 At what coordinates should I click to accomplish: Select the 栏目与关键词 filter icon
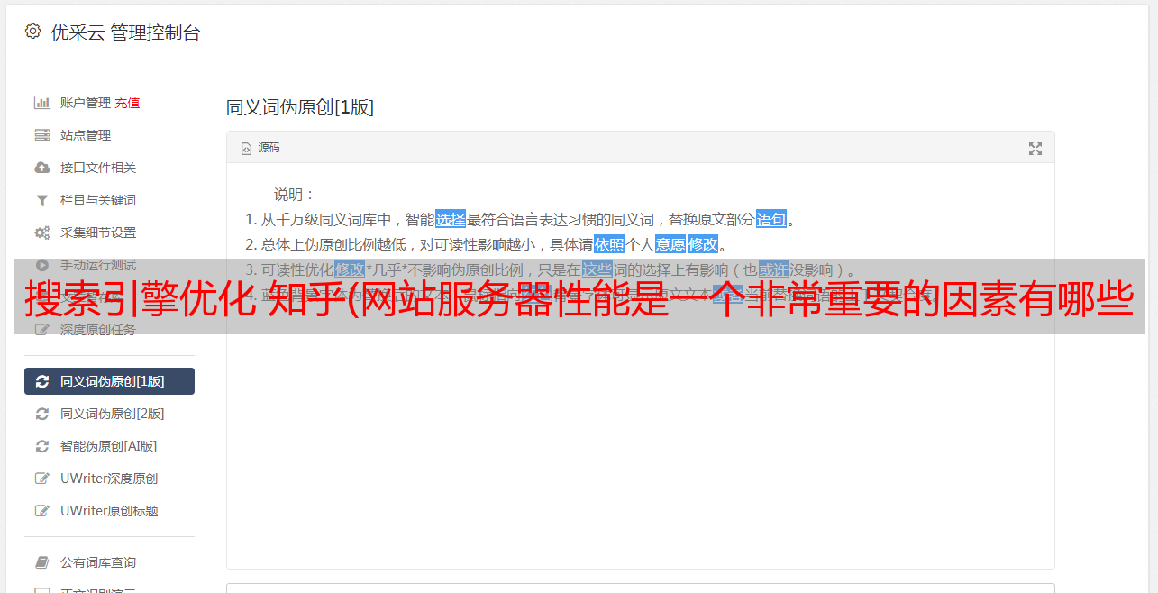click(41, 200)
